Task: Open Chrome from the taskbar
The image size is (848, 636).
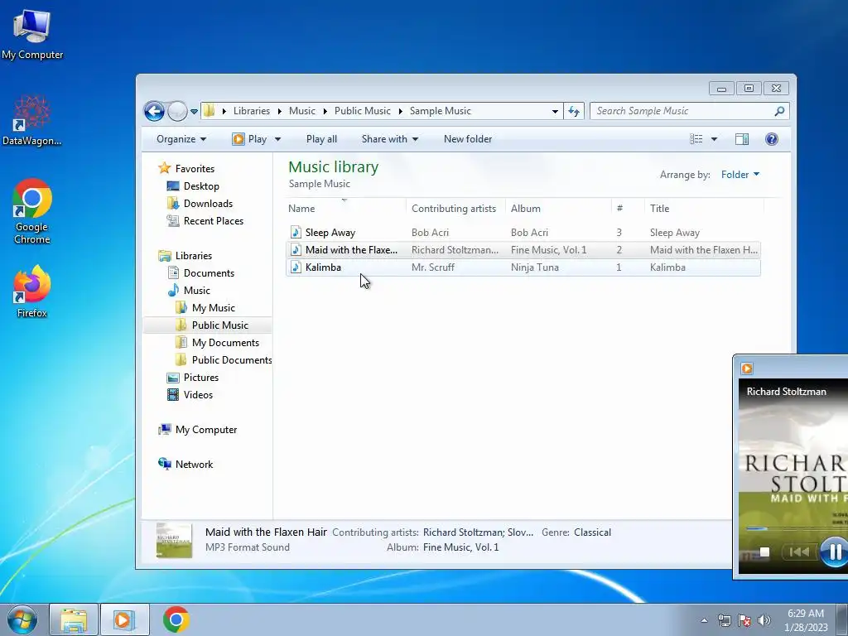Action: [176, 619]
